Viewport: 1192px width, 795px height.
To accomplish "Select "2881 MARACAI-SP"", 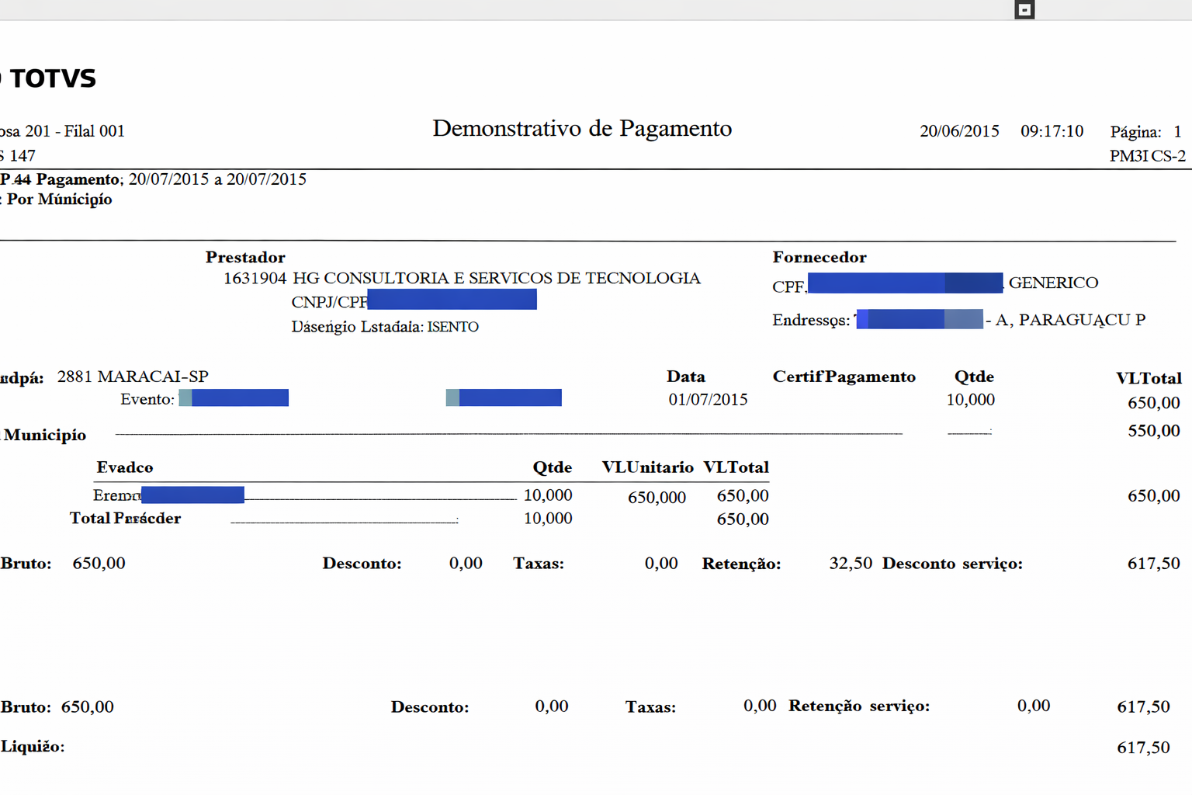I will pos(133,377).
